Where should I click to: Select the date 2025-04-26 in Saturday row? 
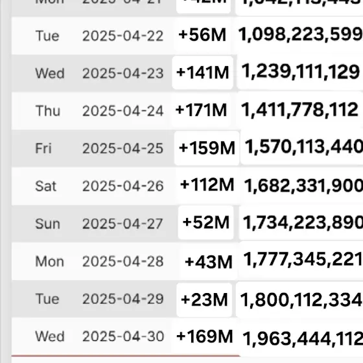123,186
